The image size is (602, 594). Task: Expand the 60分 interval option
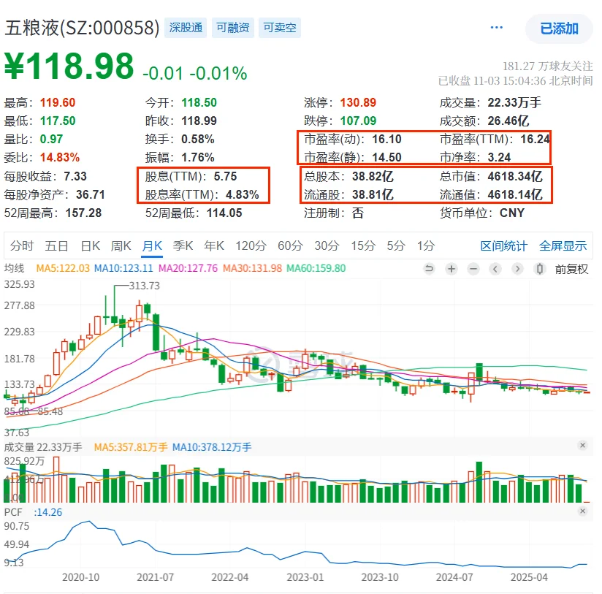pyautogui.click(x=290, y=247)
